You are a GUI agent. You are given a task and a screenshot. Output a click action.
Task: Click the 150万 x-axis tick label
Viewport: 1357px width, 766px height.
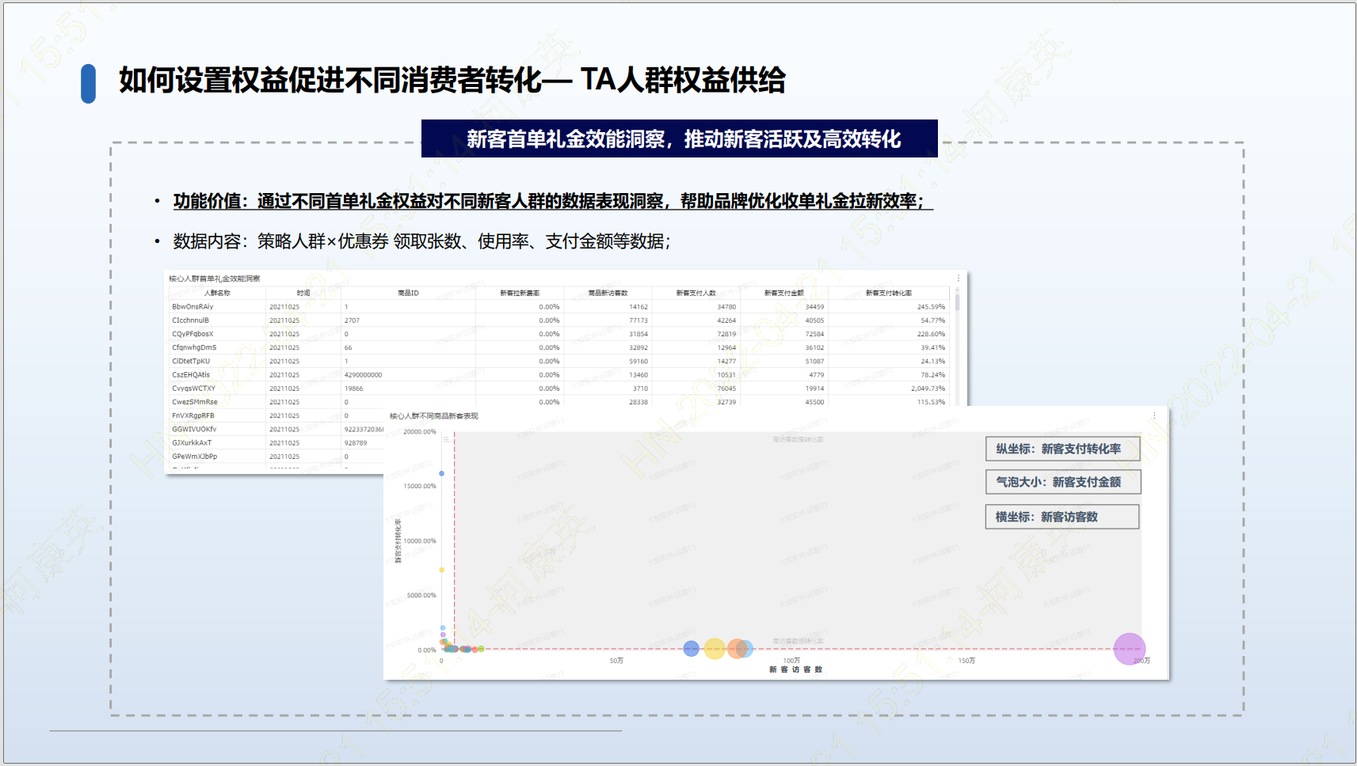(966, 661)
